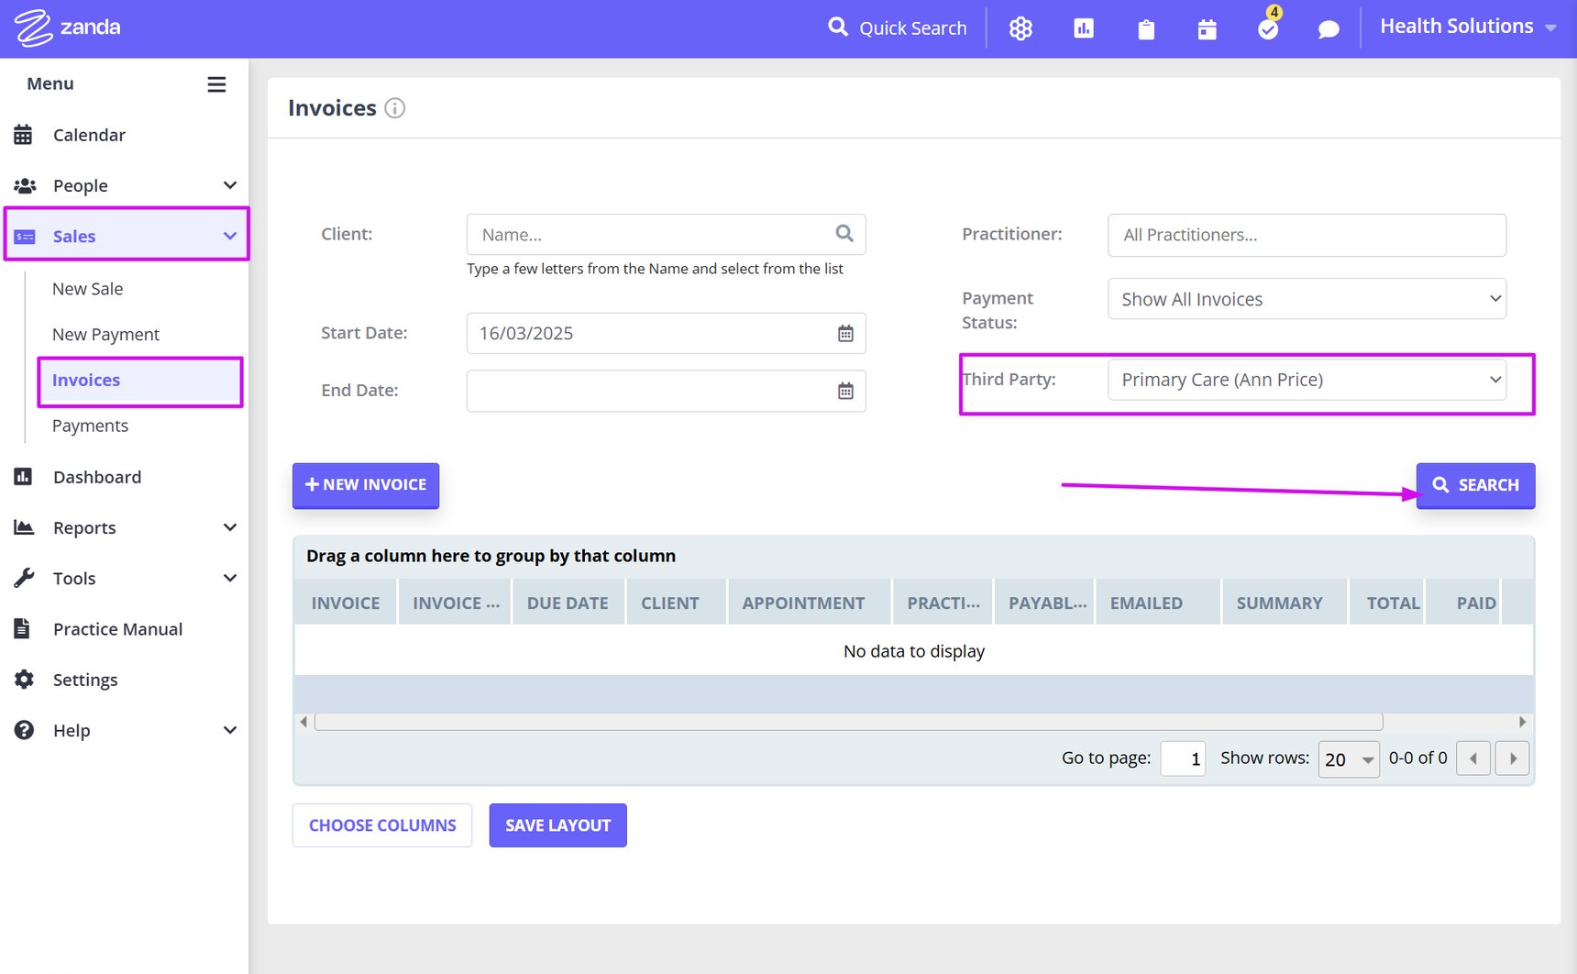Collapse the sidebar with the hamburger icon
Viewport: 1577px width, 974px height.
[217, 83]
